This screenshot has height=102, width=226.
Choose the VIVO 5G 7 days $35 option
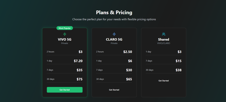click(65, 70)
